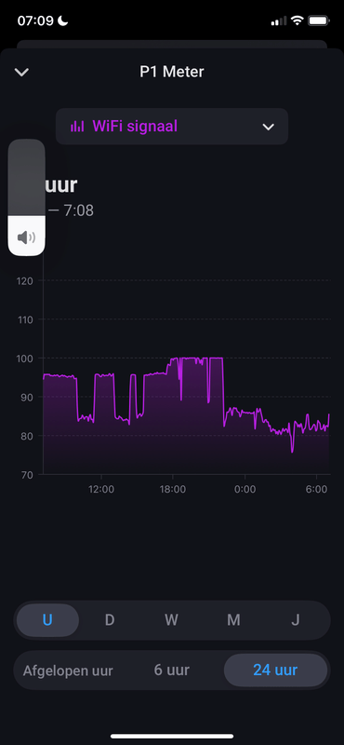
Task: Choose the Afgelopen uur range
Action: pos(68,670)
